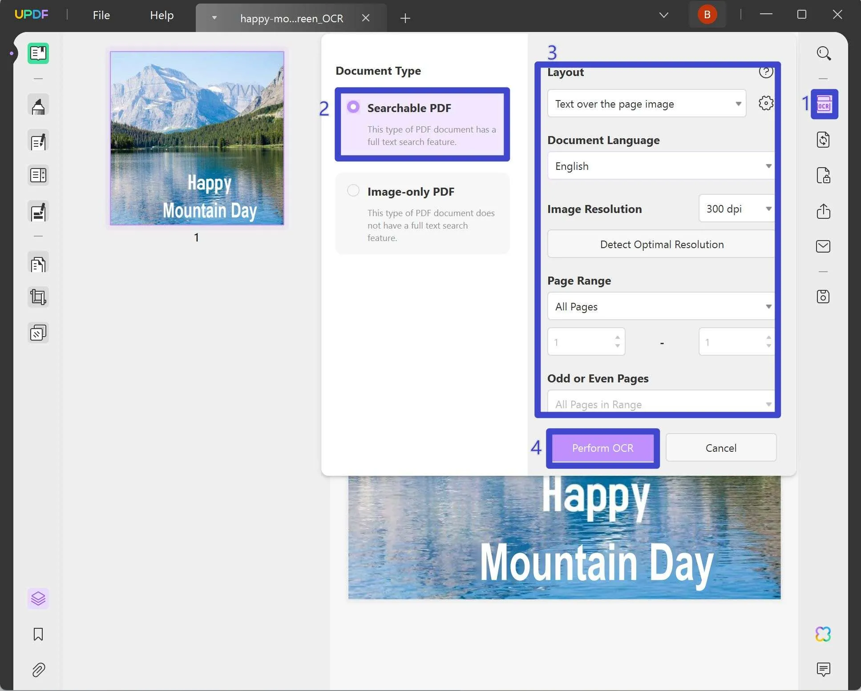This screenshot has width=861, height=691.
Task: Select the Searchable PDF radio button
Action: (353, 107)
